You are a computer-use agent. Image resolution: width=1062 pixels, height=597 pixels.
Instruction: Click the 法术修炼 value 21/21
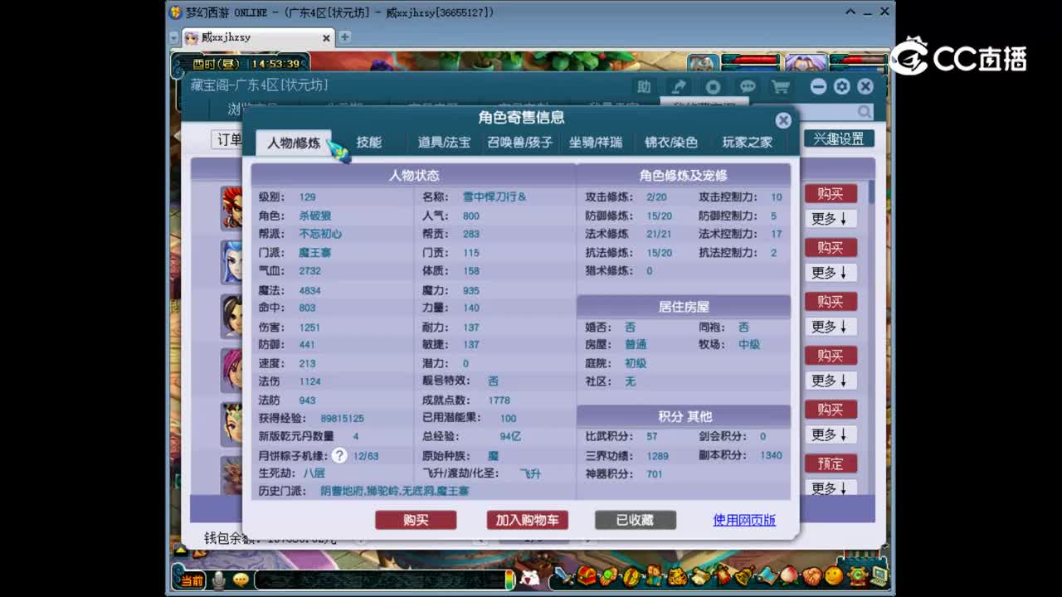pos(660,234)
